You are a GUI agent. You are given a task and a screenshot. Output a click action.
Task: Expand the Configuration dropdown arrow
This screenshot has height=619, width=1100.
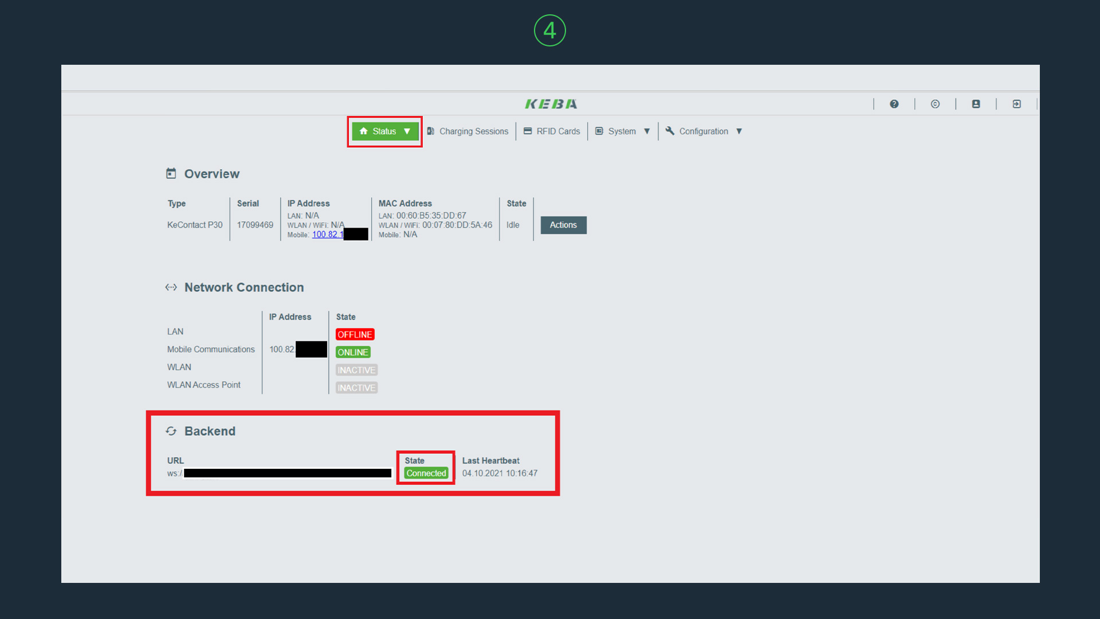tap(739, 131)
